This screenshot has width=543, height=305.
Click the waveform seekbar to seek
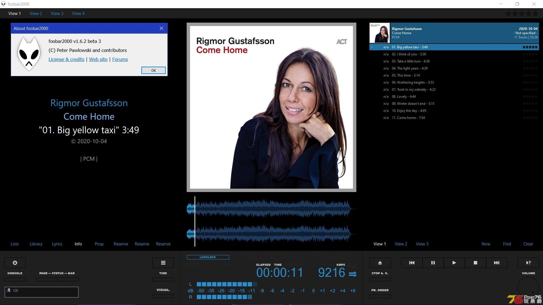271,221
